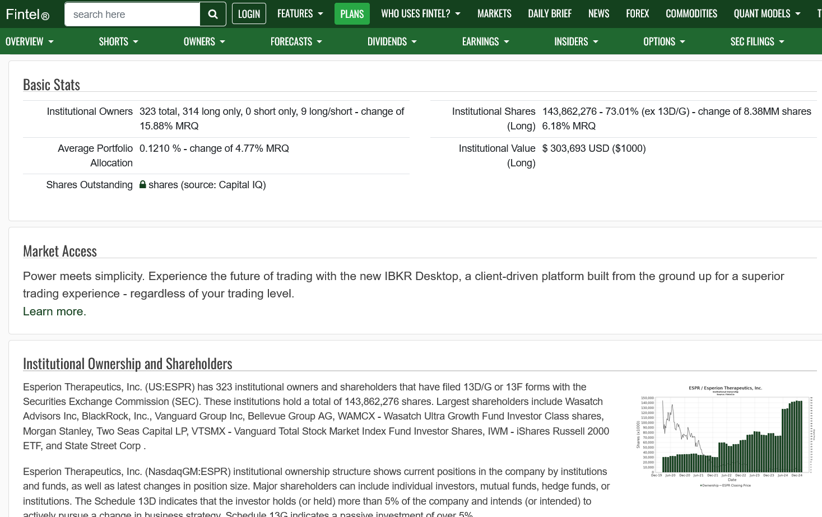The height and width of the screenshot is (517, 822).
Task: Expand the OWNERS dropdown tab
Action: coord(204,41)
